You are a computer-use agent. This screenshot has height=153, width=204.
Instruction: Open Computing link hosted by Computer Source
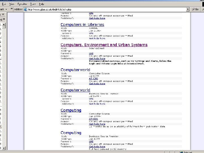[x=71, y=110]
